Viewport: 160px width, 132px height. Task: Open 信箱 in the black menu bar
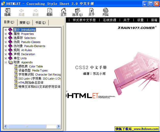[x=154, y=20]
